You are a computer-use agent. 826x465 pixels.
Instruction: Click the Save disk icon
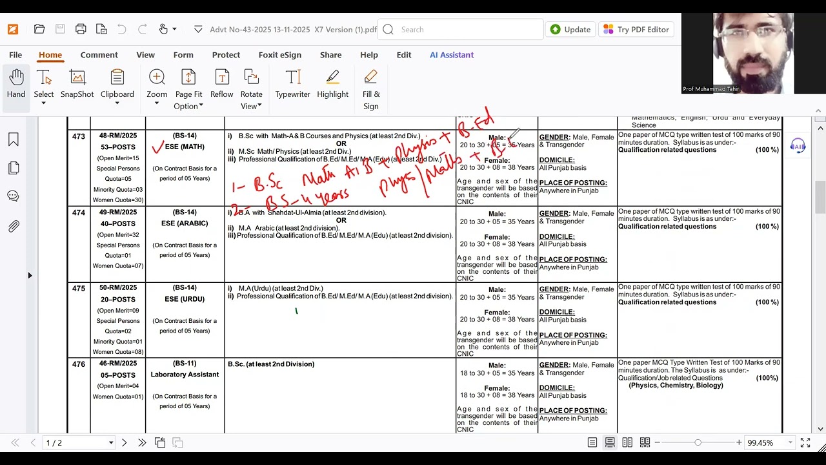[60, 29]
